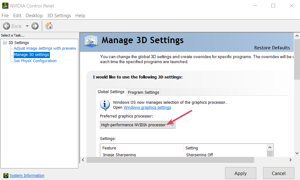
Task: Select the Global Settings tab
Action: click(111, 92)
